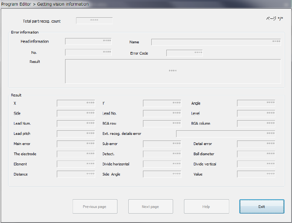The image size is (292, 223).
Task: Click inside the error Result text box
Action: click(x=173, y=71)
